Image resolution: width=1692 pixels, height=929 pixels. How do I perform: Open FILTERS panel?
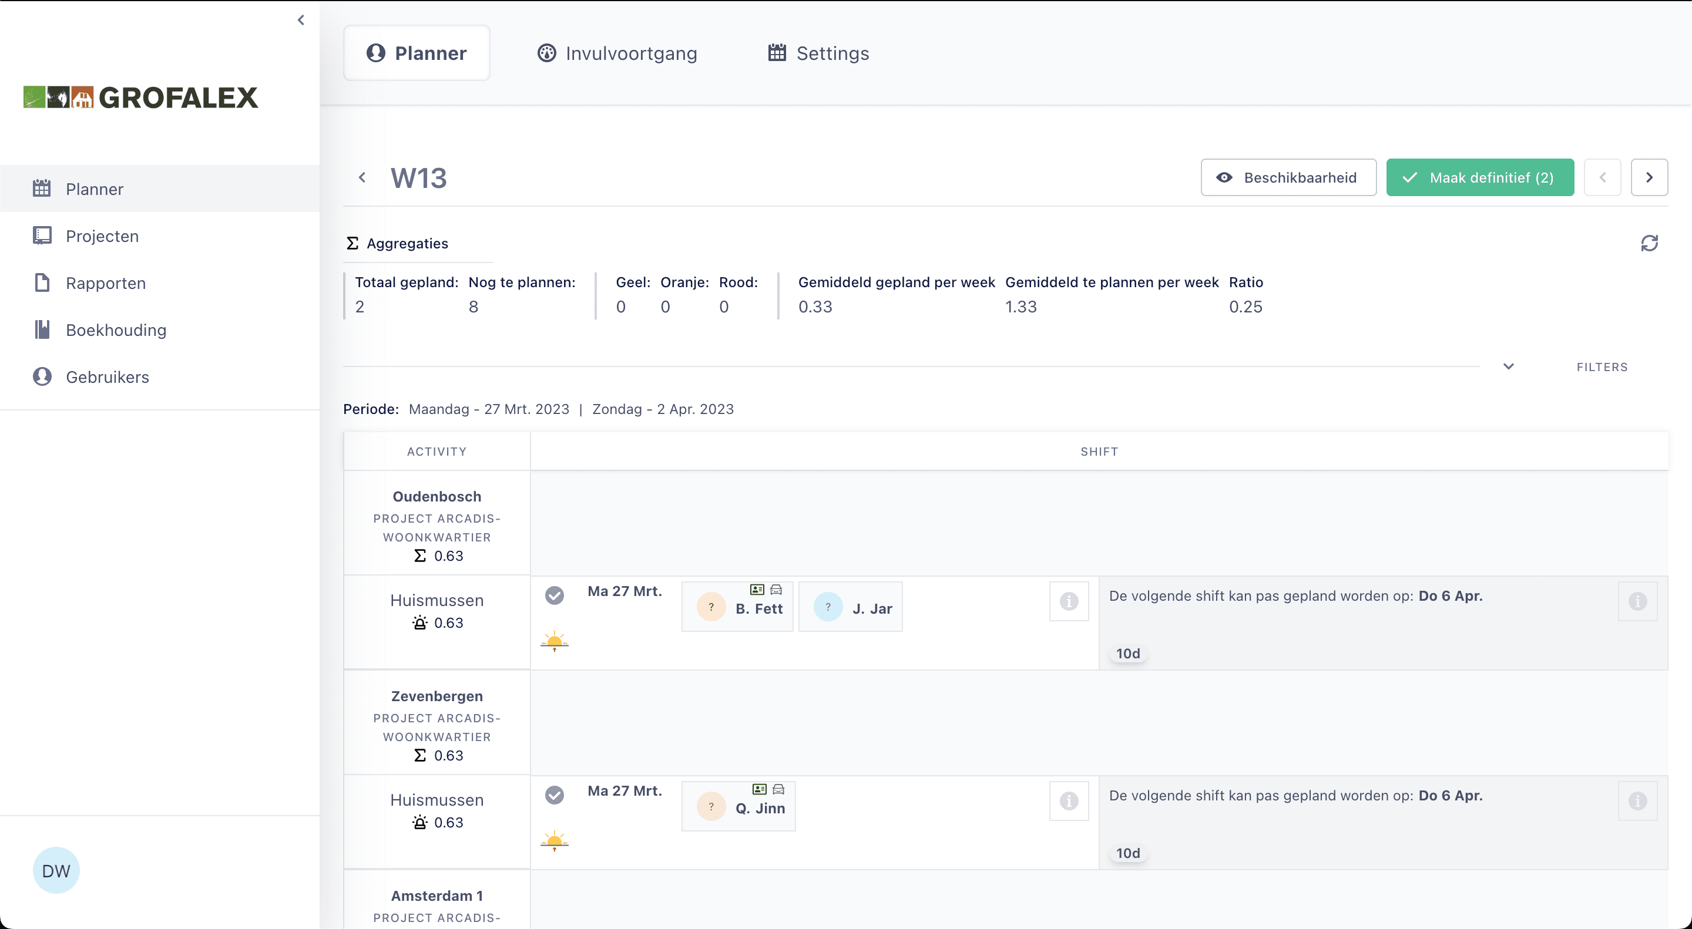1602,367
